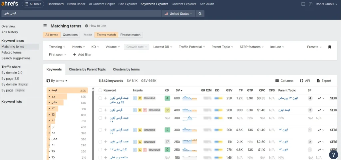Viewport: 341px width, 160px height.
Task: Switch to Clusters by Parent Topic tab
Action: click(x=87, y=70)
